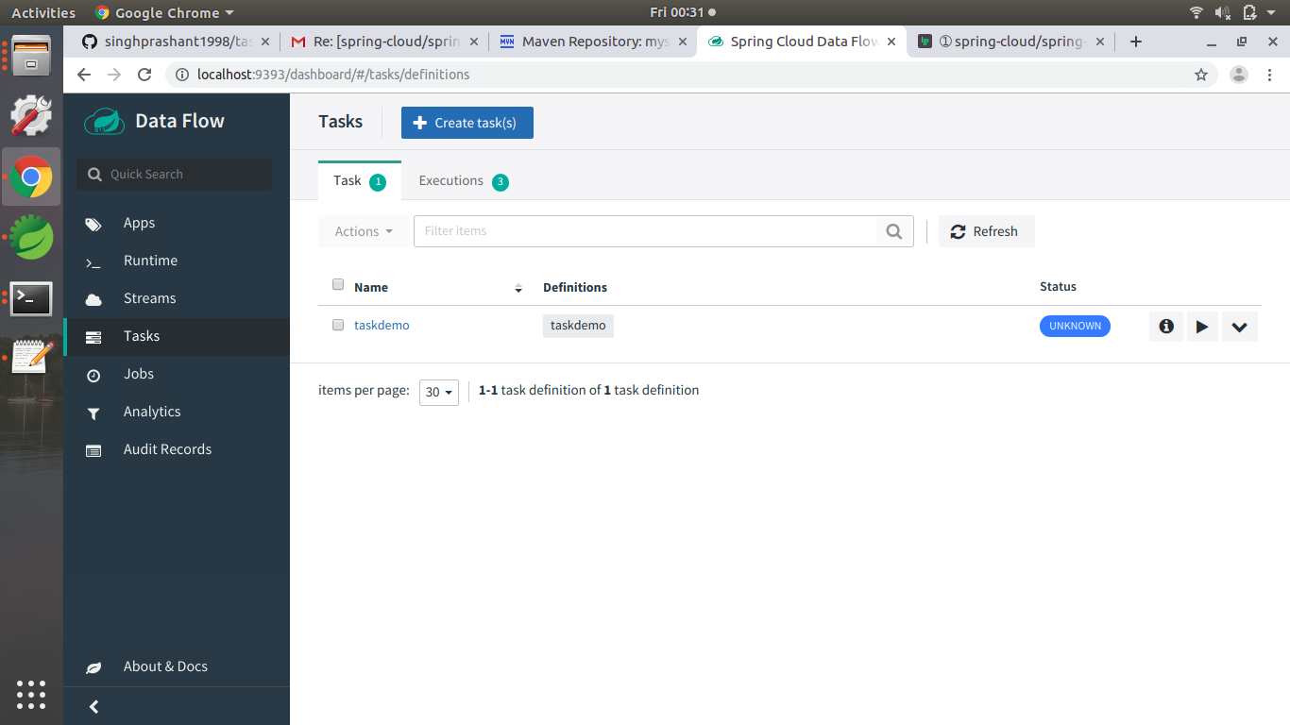Click the Data Flow logo
Screen dimensions: 1290x725
coord(155,121)
